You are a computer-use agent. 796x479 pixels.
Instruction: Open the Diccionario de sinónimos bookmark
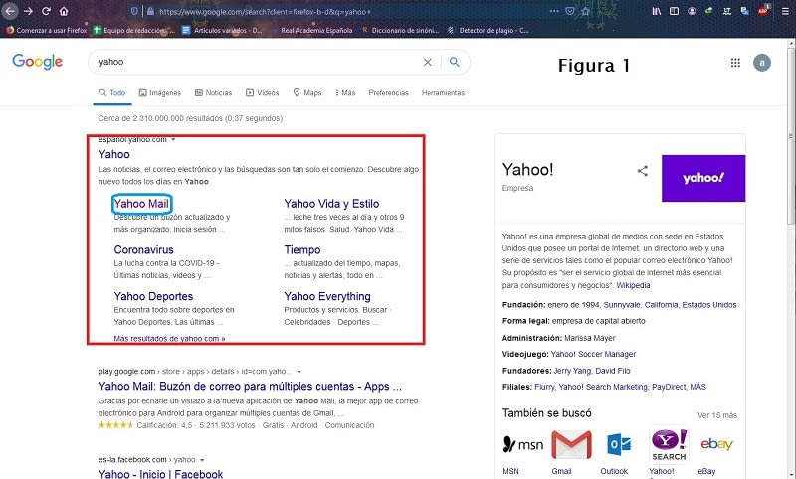(400, 31)
